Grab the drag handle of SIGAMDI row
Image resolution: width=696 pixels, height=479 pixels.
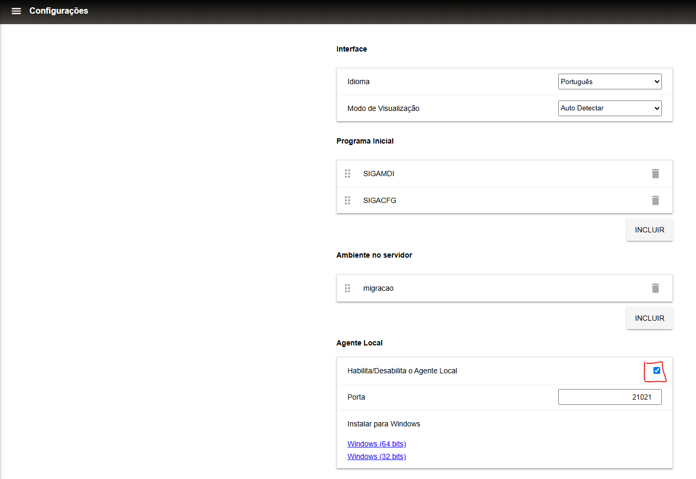[347, 174]
